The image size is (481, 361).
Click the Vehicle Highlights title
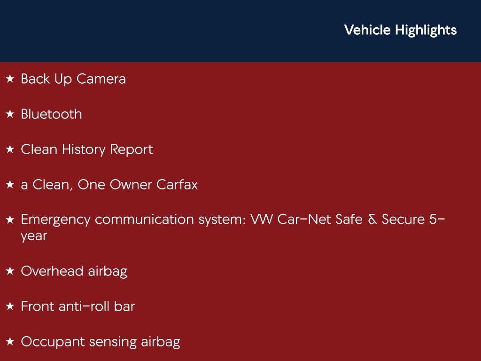pos(400,30)
